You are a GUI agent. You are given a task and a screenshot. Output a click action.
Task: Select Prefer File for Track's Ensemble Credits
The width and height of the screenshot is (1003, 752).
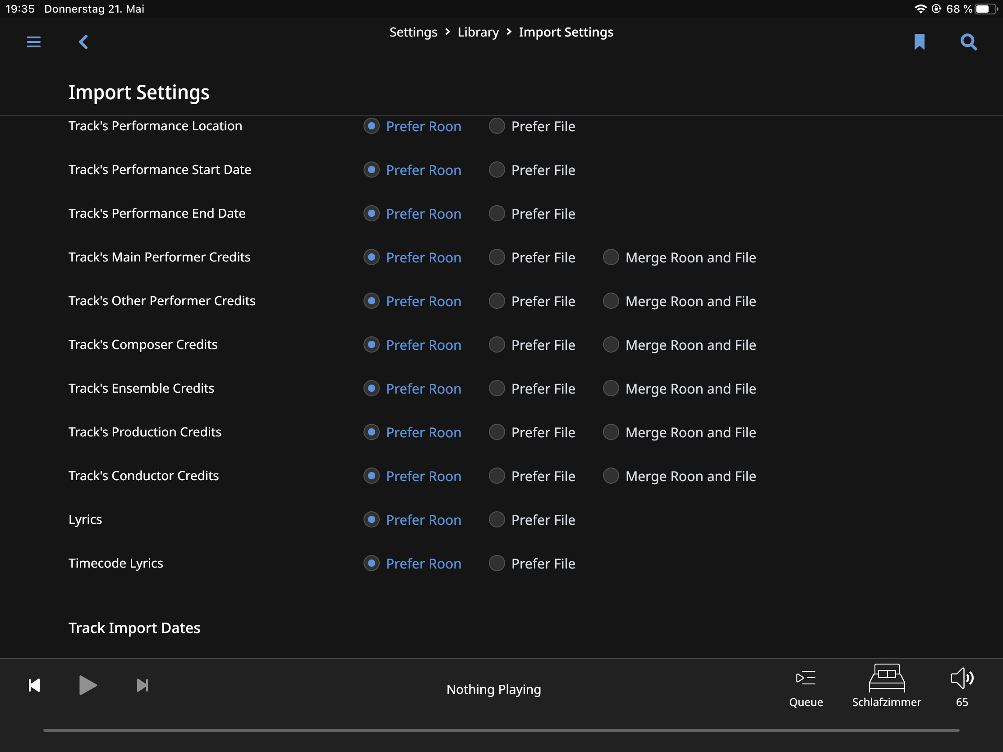coord(532,389)
